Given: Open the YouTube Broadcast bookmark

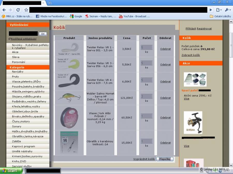Looking at the screenshot, I should (x=134, y=16).
